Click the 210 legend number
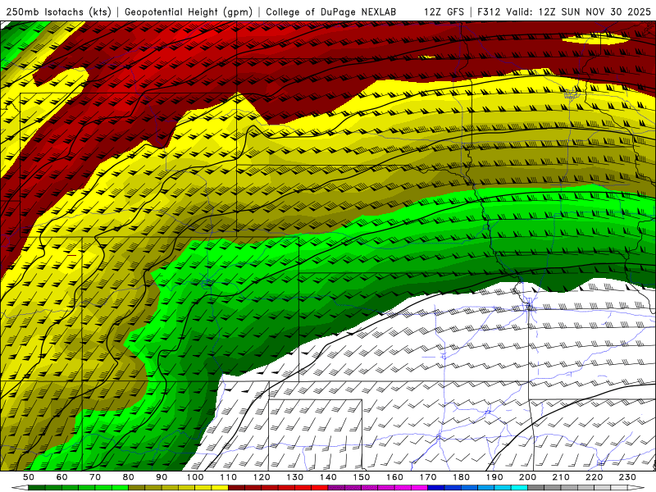The width and height of the screenshot is (656, 492). click(561, 477)
